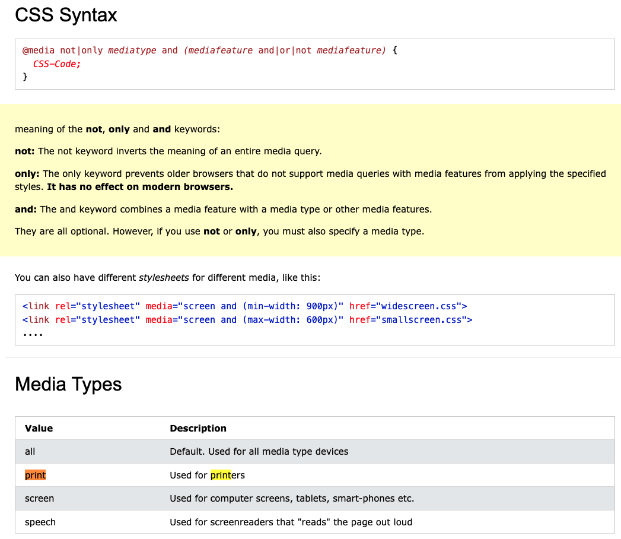Click the speech value table cell
621x539 pixels.
pyautogui.click(x=40, y=522)
